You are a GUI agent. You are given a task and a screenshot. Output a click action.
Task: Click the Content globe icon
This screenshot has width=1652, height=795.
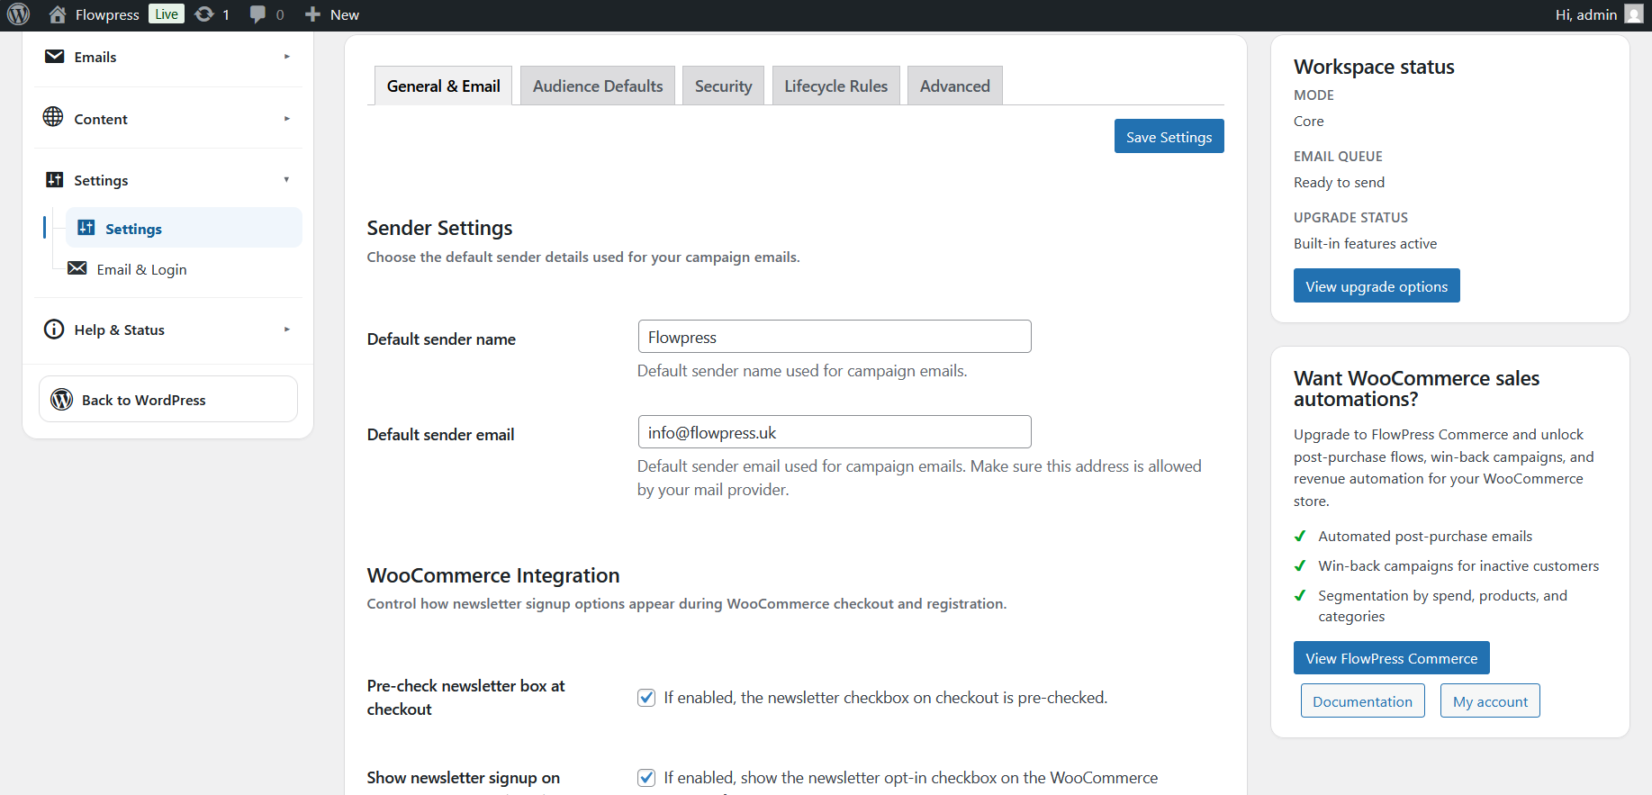[x=53, y=117]
